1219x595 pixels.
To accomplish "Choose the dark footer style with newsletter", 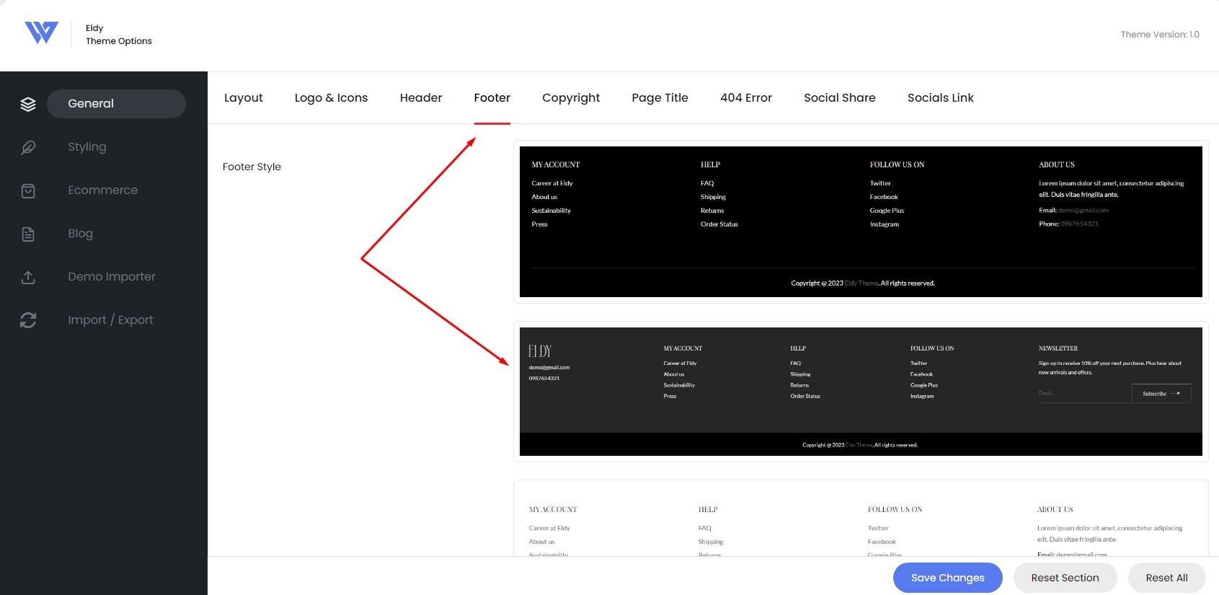I will (861, 392).
